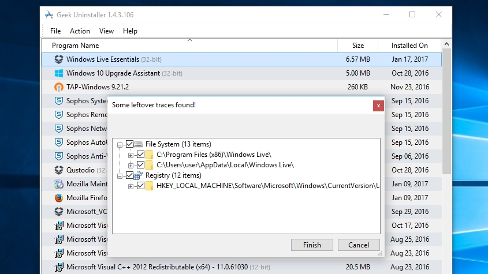Click the '20.5 MB' size cell

point(358,267)
